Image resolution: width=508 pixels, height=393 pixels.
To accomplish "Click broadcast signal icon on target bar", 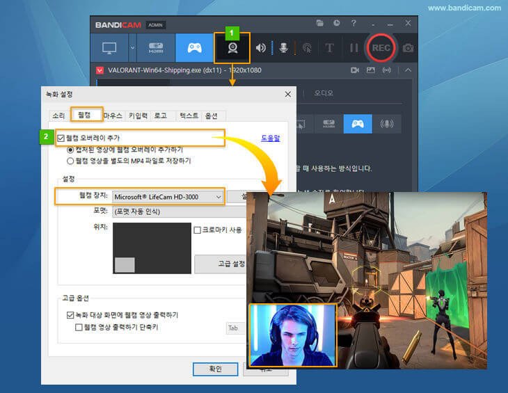I will 386,70.
